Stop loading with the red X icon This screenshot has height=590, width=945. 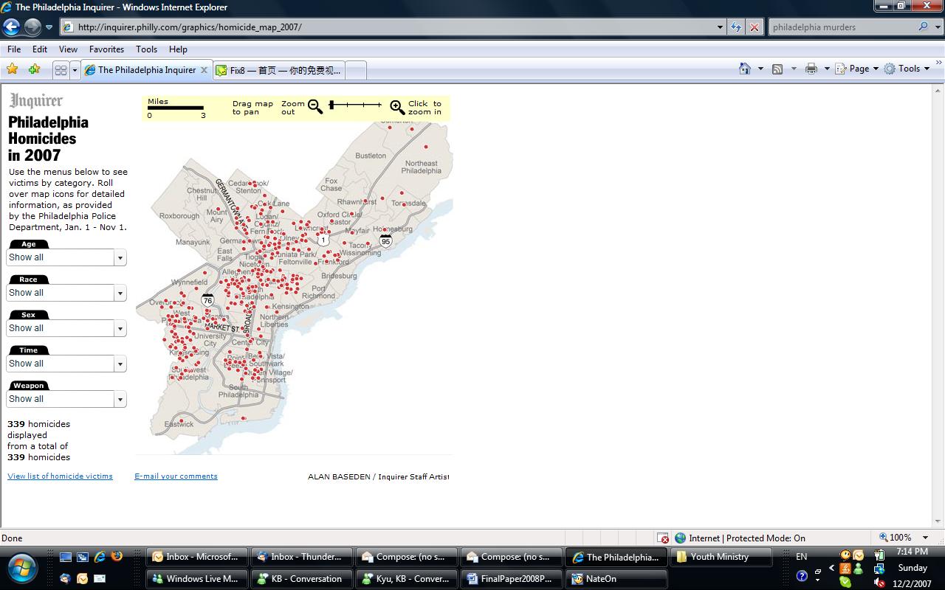[754, 27]
